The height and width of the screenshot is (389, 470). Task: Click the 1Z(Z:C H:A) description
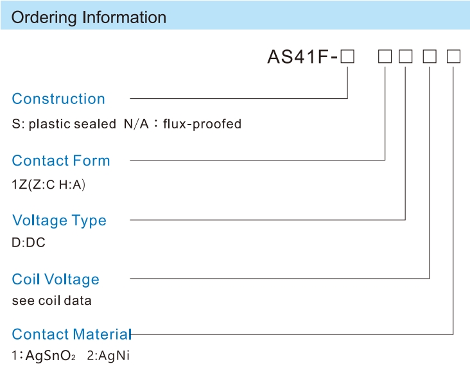49,184
